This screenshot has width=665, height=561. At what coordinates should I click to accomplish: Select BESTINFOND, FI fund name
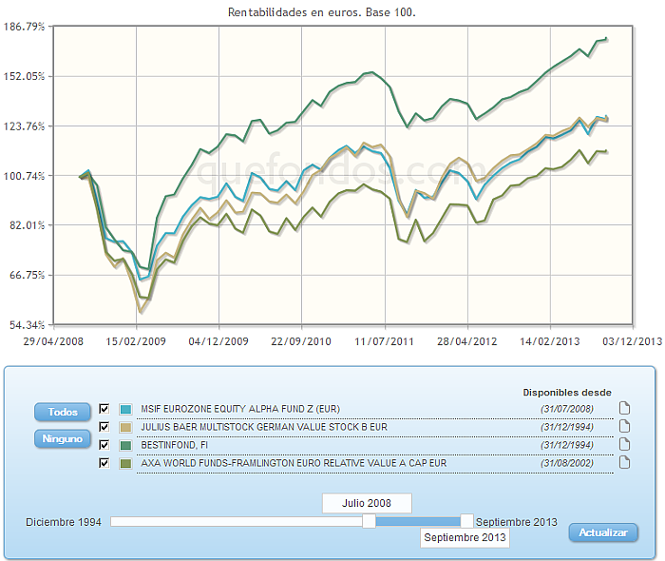pos(174,445)
